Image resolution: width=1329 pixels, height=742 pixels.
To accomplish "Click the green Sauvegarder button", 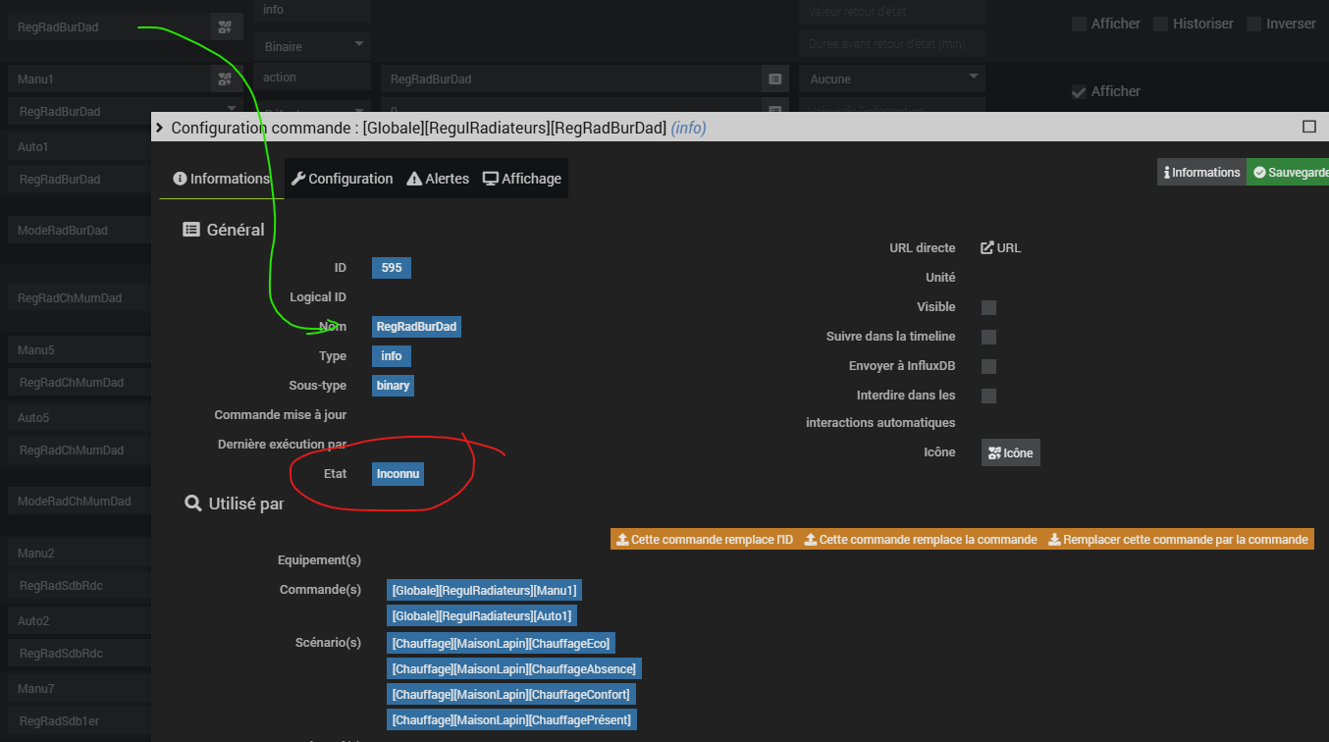I will tap(1290, 173).
